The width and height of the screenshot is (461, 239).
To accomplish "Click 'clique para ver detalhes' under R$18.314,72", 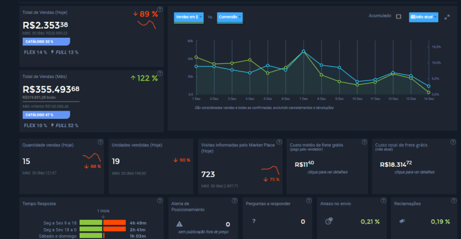I will click(414, 172).
